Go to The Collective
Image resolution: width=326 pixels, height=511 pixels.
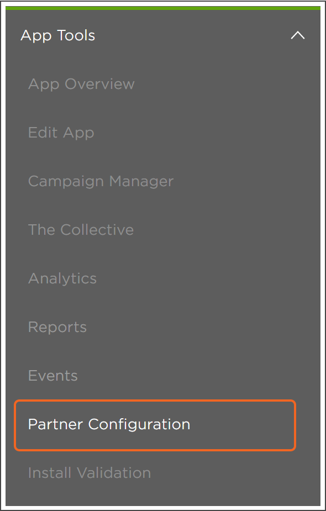[x=81, y=230]
